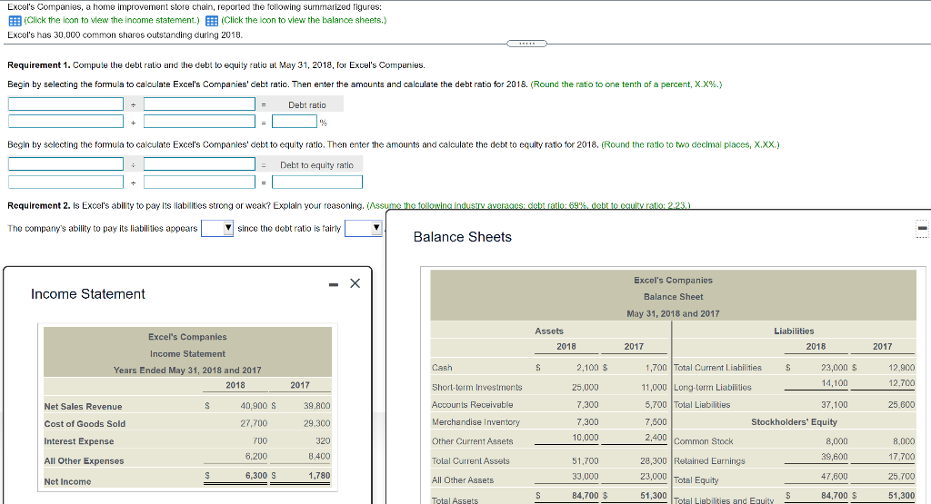Viewport: 931px width, 504px height.
Task: Click Common Stock row label
Action: pyautogui.click(x=703, y=441)
